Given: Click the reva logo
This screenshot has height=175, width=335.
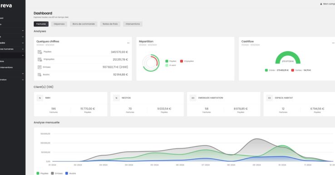Looking at the screenshot, I should 6,5.
